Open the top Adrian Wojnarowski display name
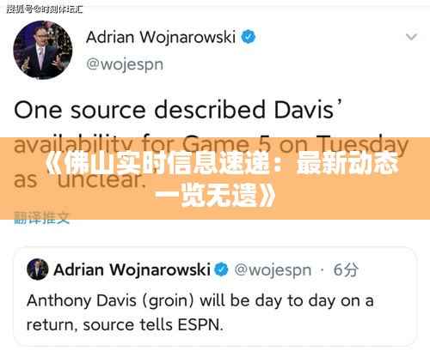 coord(161,37)
